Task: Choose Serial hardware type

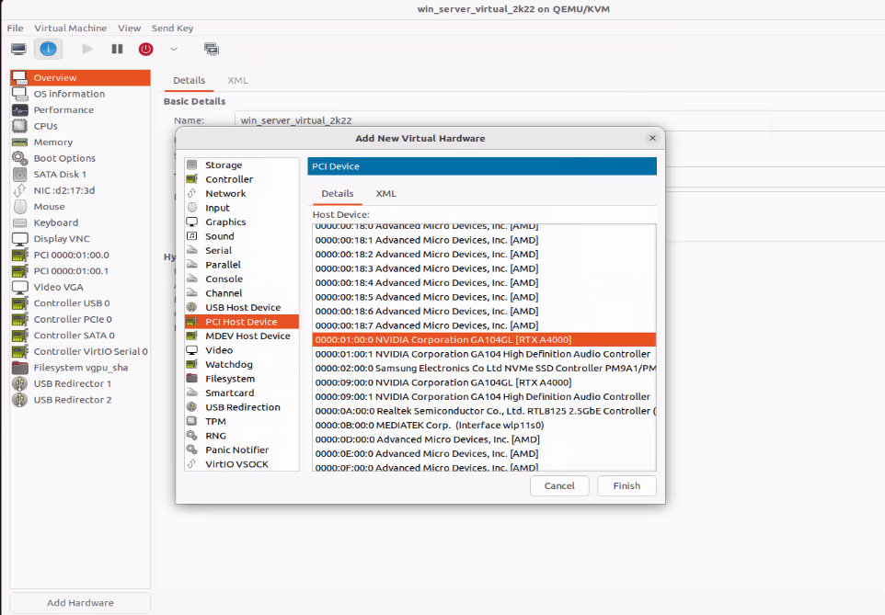Action: (242, 250)
